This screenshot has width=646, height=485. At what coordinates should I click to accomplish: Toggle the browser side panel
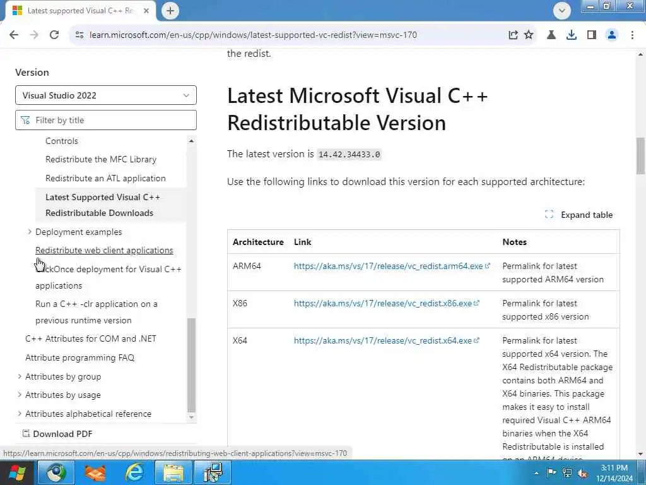click(592, 35)
